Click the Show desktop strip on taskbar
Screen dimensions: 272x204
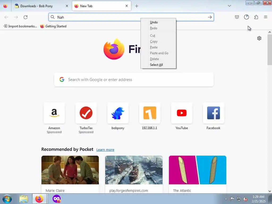[270, 199]
